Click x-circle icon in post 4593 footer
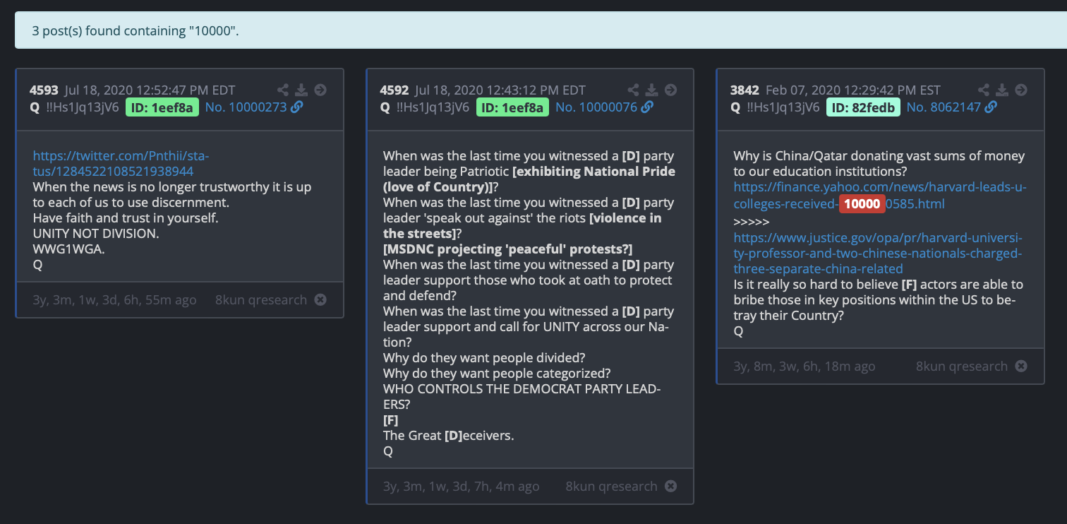Viewport: 1067px width, 524px height. (320, 299)
